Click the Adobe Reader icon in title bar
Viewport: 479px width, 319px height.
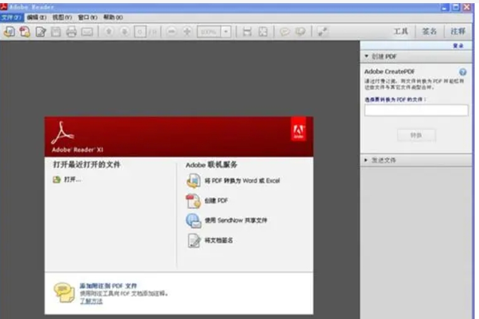[x=4, y=6]
